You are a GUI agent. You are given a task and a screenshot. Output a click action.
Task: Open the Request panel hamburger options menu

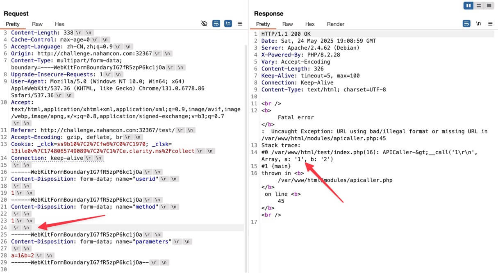click(x=240, y=24)
